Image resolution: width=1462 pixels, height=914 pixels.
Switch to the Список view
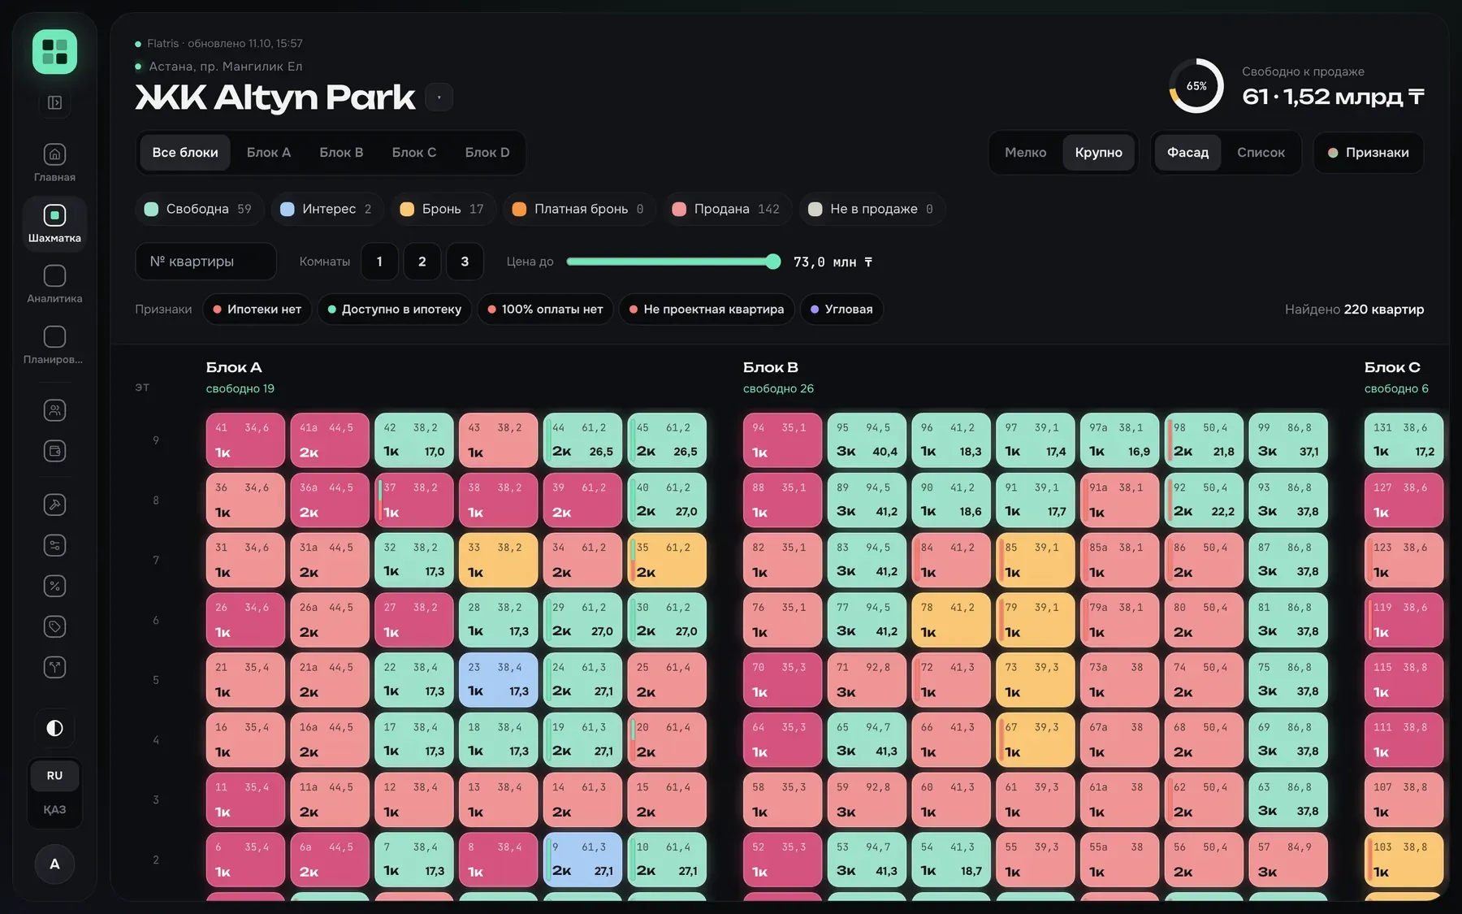[x=1261, y=153]
